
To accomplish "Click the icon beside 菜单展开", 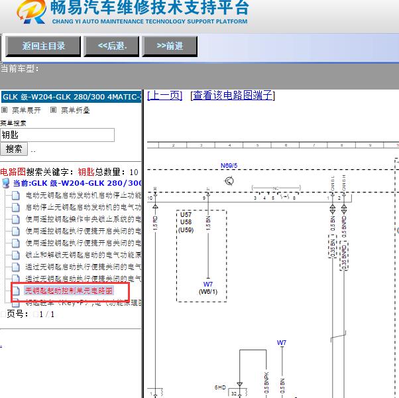I will click(4, 110).
